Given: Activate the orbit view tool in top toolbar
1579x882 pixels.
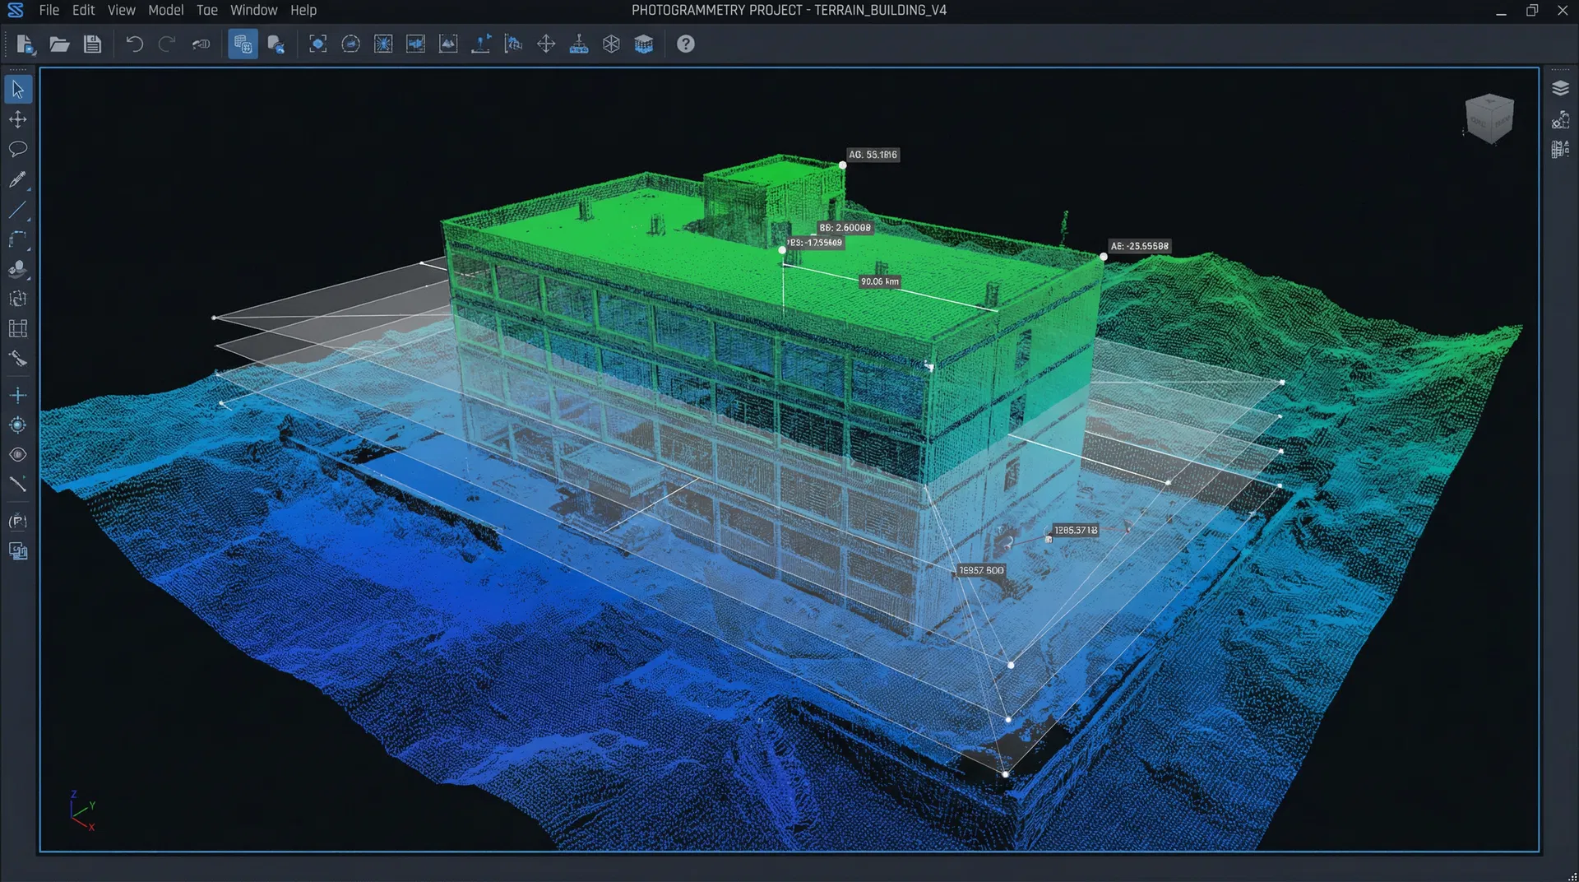Looking at the screenshot, I should click(350, 44).
